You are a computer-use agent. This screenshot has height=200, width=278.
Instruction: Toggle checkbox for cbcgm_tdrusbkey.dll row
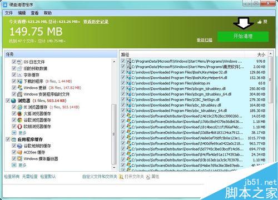click(123, 88)
